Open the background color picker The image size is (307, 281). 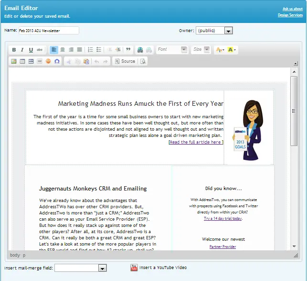pyautogui.click(x=232, y=50)
